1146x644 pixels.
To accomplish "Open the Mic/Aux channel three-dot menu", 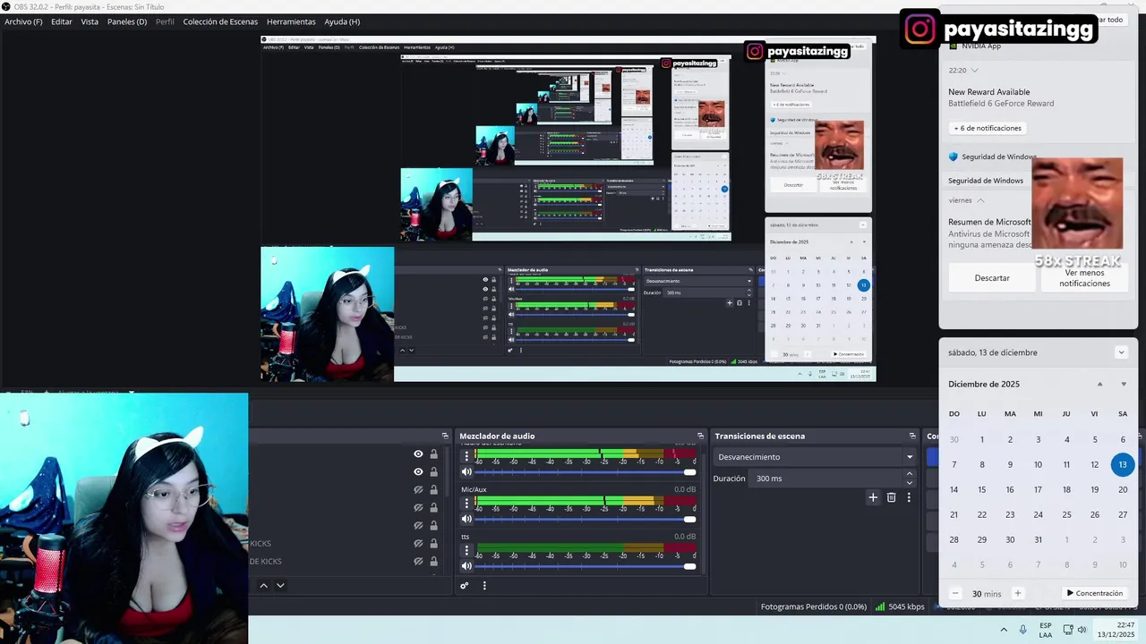I will coord(466,503).
